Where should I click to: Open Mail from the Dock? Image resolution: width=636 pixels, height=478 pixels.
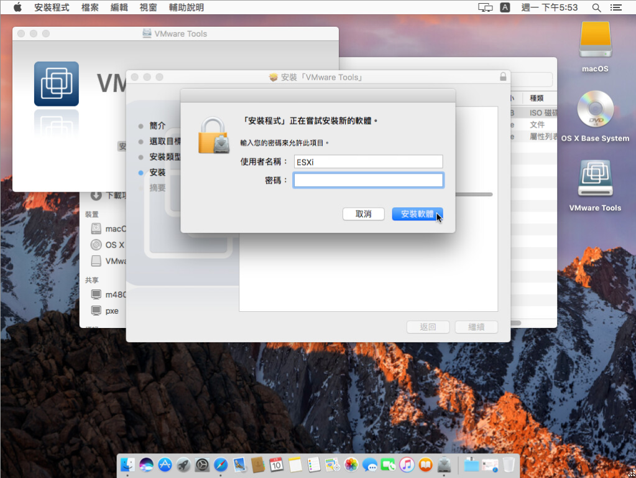239,464
